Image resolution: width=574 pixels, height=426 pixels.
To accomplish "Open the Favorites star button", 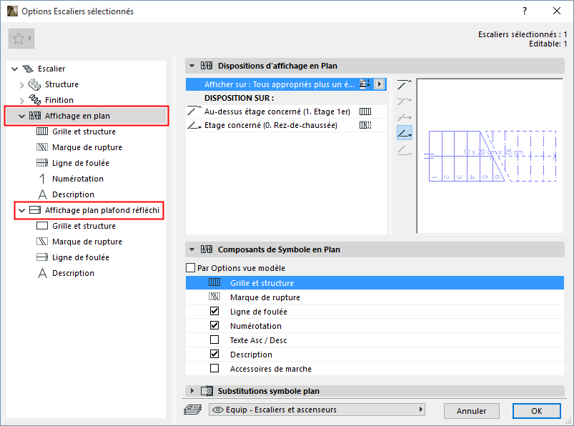I will point(21,39).
